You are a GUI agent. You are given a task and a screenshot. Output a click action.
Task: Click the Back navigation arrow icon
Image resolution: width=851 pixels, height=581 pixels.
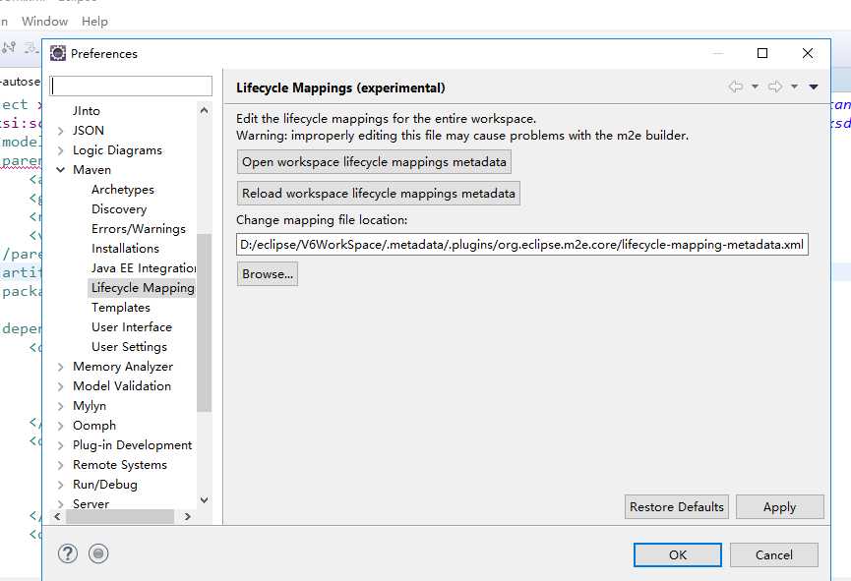click(x=736, y=87)
